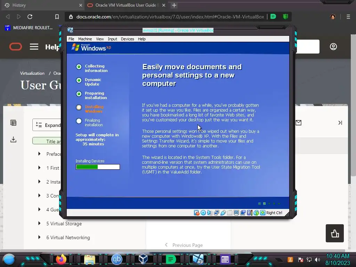Click the download sidebar icon

coord(14,139)
